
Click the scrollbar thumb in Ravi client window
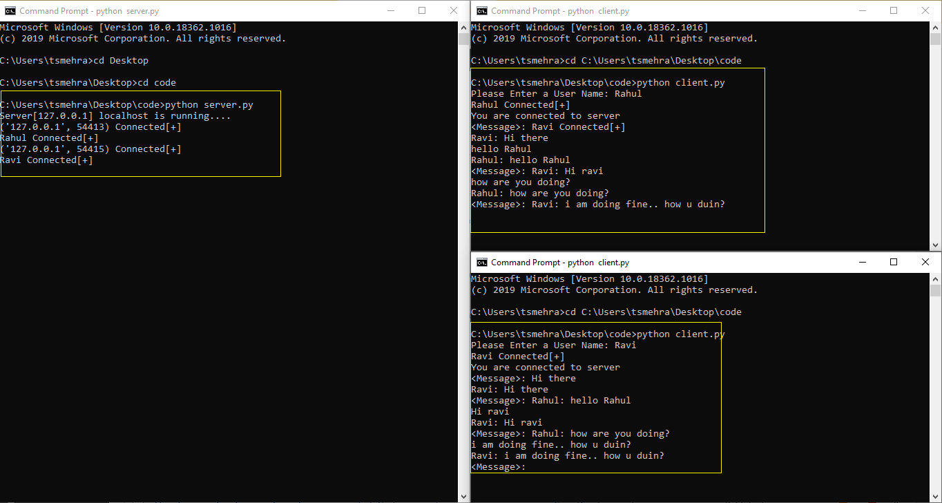tap(936, 290)
